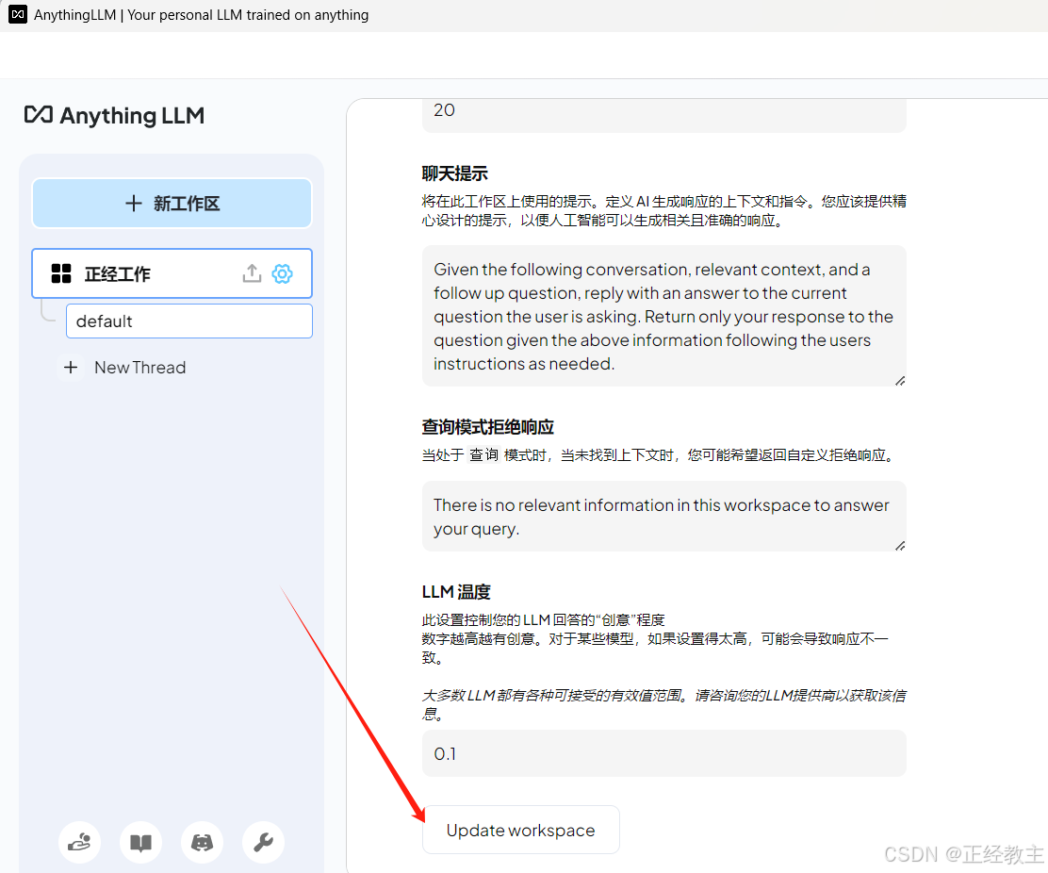Open the documentation book icon
The height and width of the screenshot is (873, 1048).
click(140, 842)
